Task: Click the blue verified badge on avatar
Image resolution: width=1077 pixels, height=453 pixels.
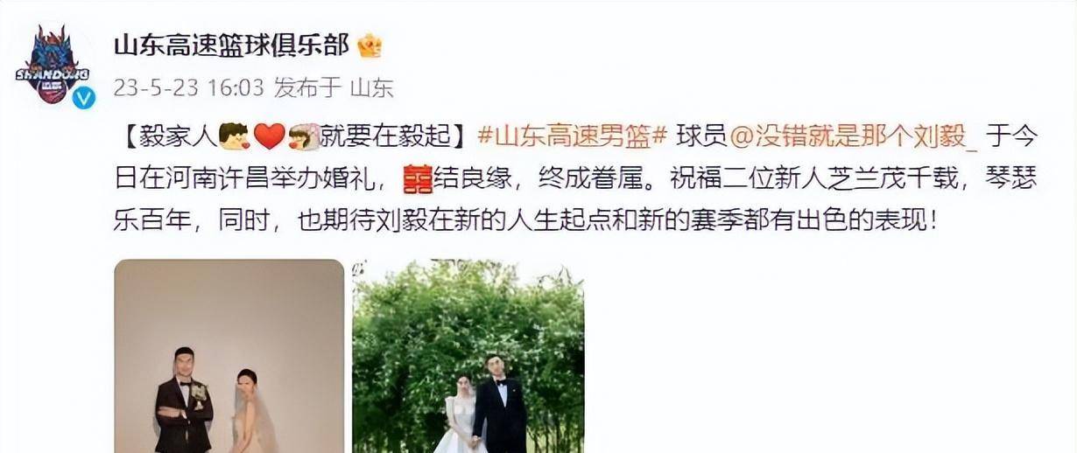Action: pyautogui.click(x=84, y=98)
